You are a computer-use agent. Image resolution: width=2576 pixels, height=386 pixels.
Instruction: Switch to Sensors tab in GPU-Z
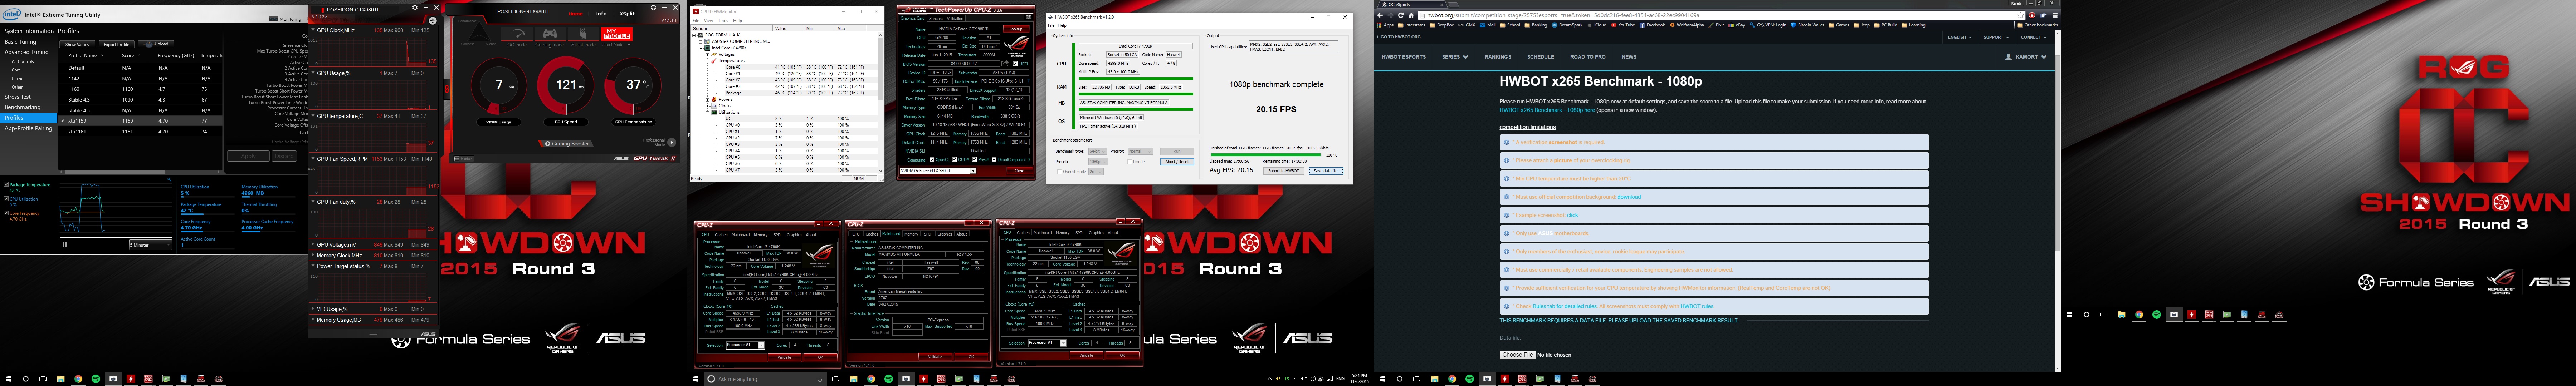pyautogui.click(x=936, y=18)
